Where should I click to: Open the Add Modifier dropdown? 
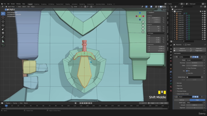[190, 53]
